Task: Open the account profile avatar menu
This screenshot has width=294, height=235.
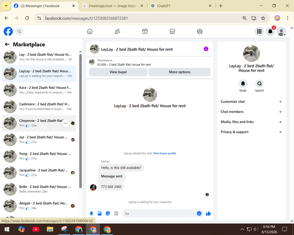Action: (281, 31)
